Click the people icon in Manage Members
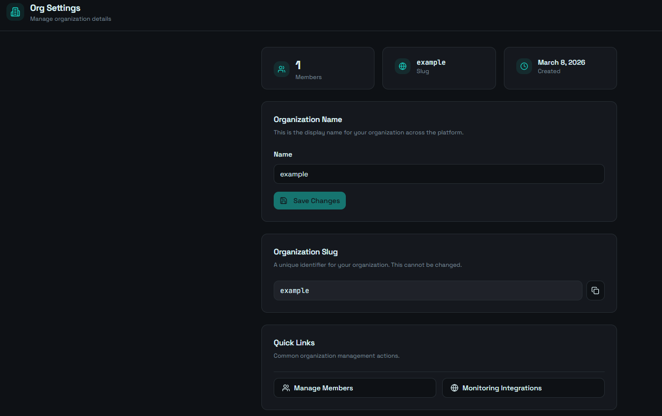The height and width of the screenshot is (416, 662). tap(286, 388)
